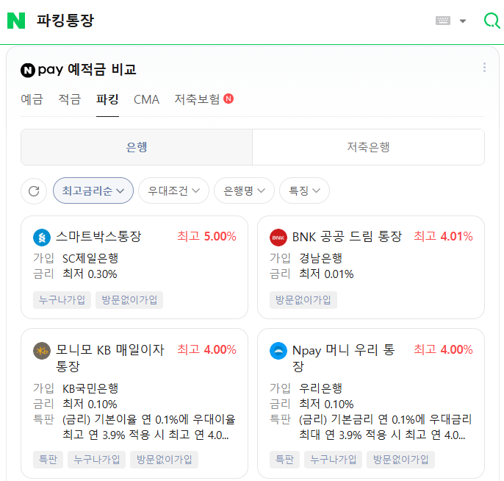
Task: Click the refresh filter reset icon
Action: tap(34, 190)
